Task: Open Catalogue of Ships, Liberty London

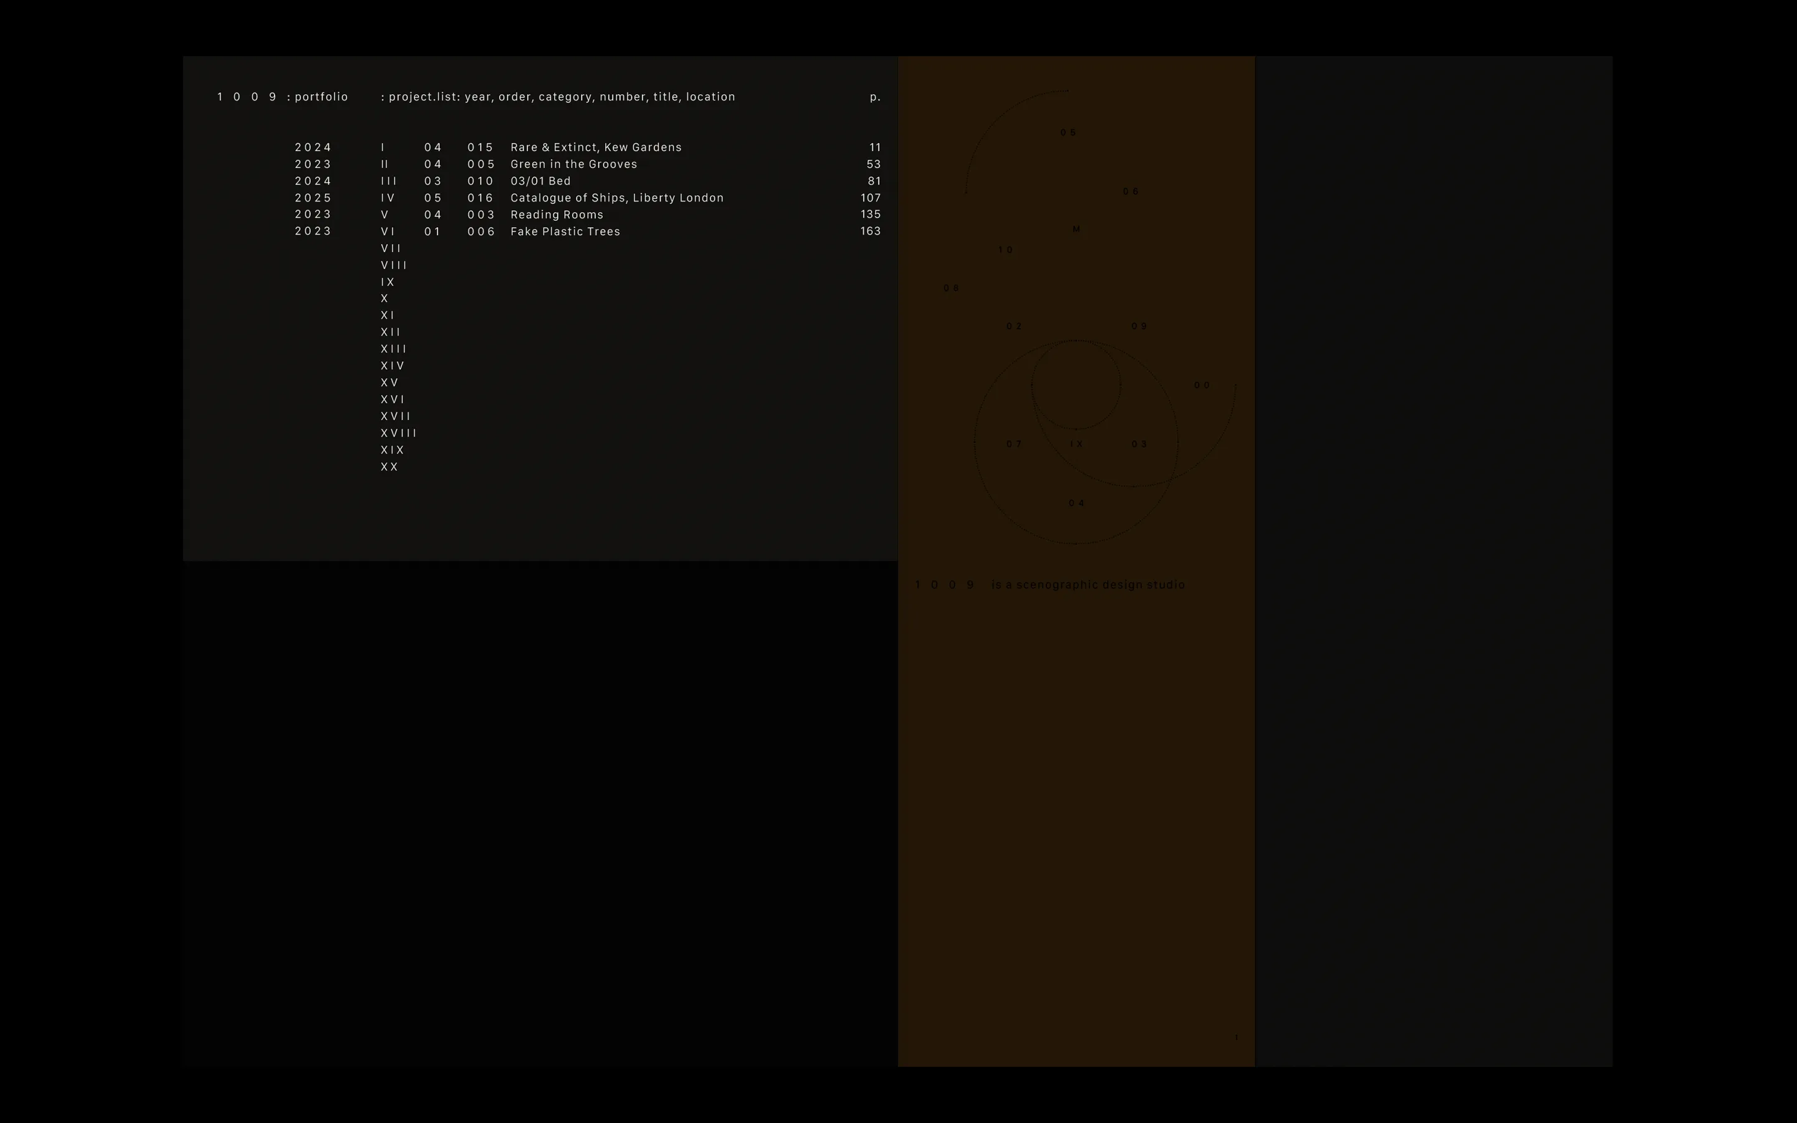Action: point(616,198)
